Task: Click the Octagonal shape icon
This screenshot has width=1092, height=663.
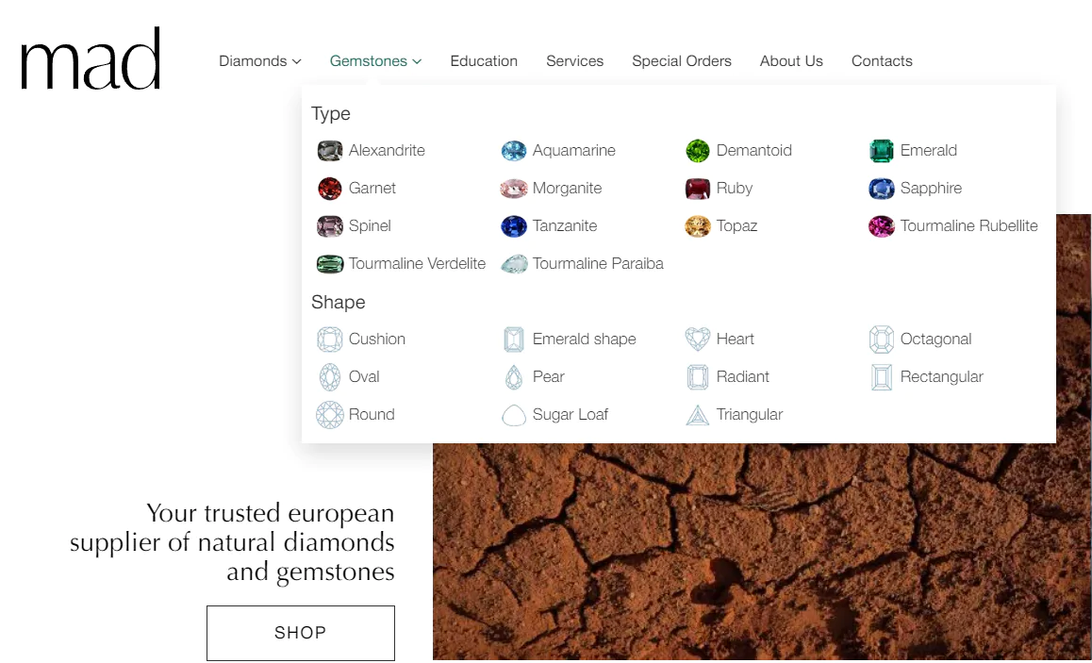Action: tap(881, 340)
